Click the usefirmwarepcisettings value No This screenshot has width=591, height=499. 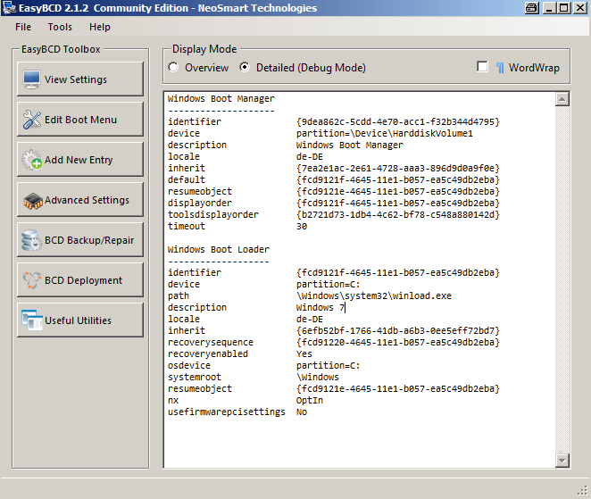[x=302, y=412]
